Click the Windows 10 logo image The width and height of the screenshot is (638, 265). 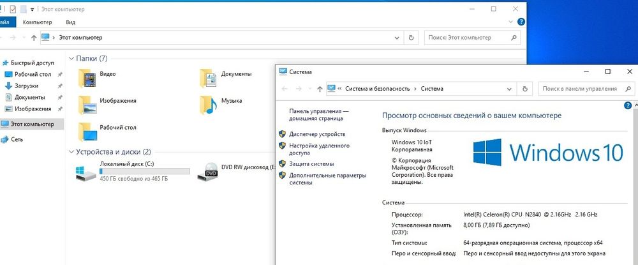coord(547,152)
